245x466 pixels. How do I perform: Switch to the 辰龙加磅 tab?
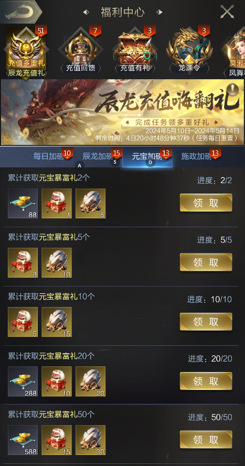click(98, 156)
